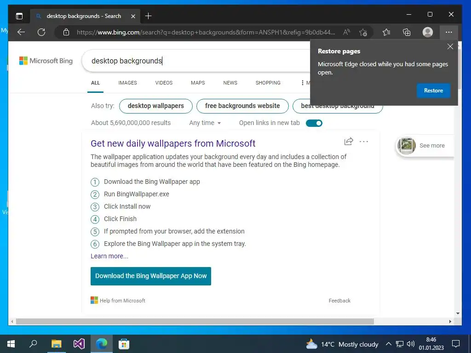
Task: Open the Windows Start menu
Action: tap(11, 344)
